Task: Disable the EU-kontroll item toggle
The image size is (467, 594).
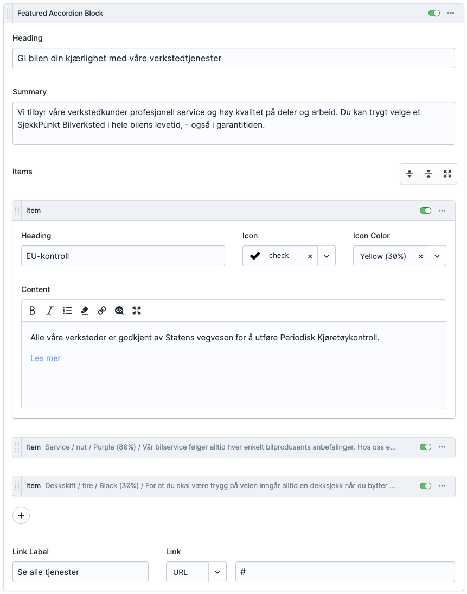Action: coord(425,211)
